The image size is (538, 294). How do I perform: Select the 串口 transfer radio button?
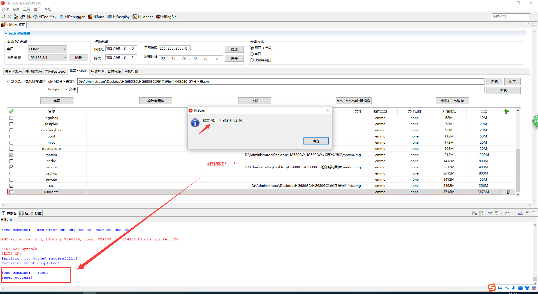click(252, 54)
